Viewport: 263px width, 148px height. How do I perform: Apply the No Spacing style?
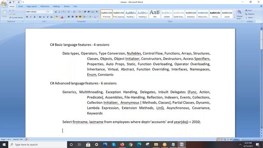118,14
